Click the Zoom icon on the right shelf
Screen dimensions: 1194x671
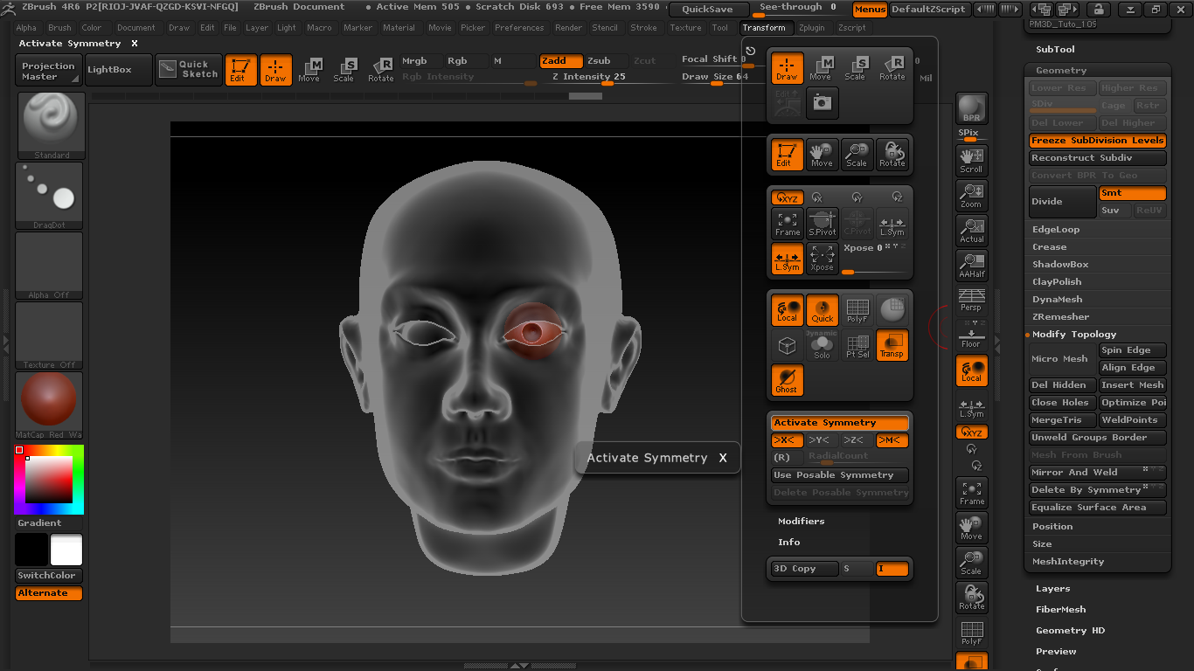coord(971,196)
